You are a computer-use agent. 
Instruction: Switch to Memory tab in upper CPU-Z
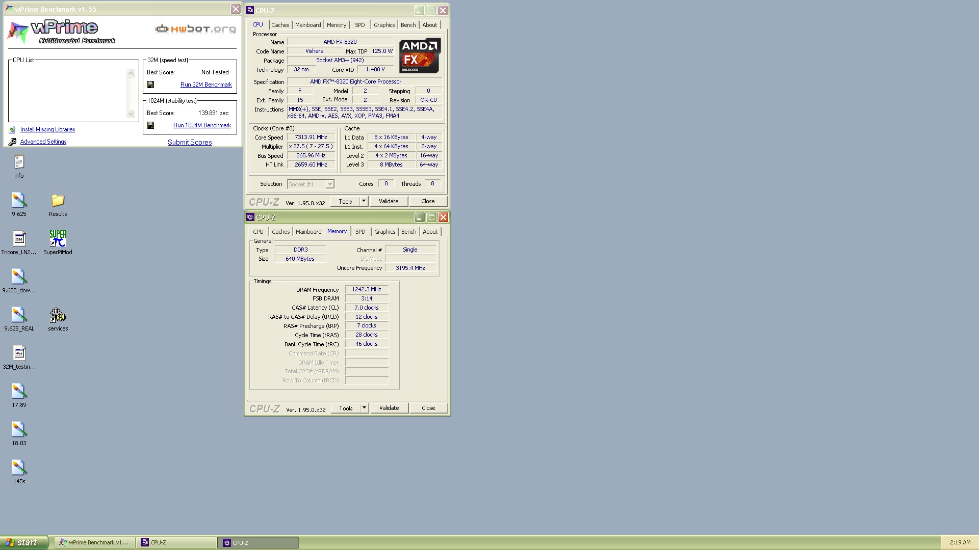pos(337,25)
